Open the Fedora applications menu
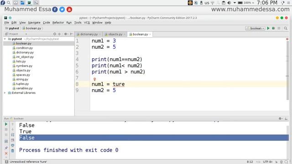Screen dimensions: 292x164 coord(3,3)
